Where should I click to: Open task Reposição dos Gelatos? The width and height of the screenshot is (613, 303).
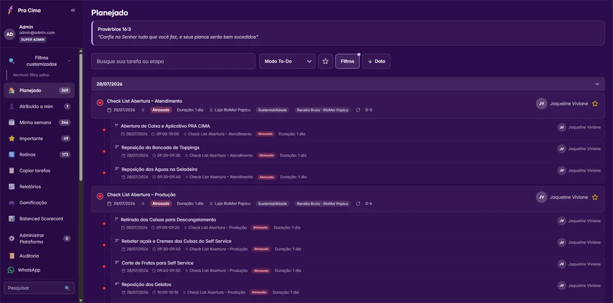[146, 284]
